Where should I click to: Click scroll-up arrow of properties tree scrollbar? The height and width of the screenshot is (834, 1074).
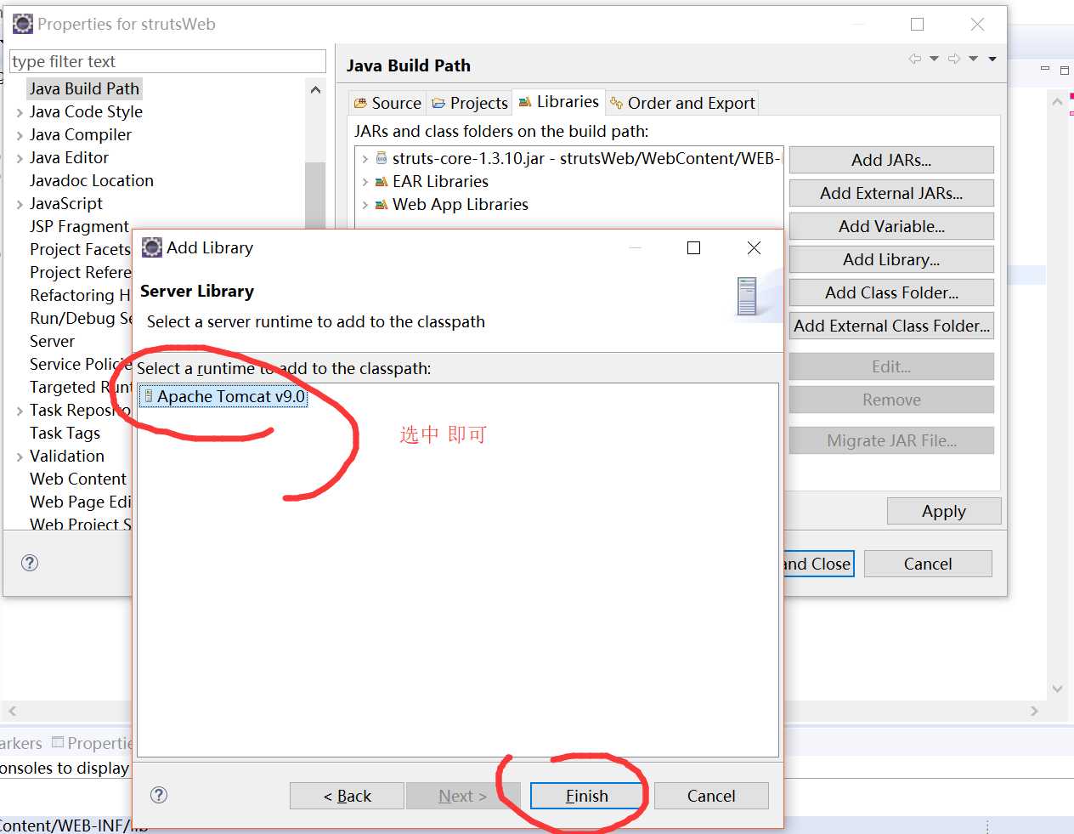(x=315, y=89)
